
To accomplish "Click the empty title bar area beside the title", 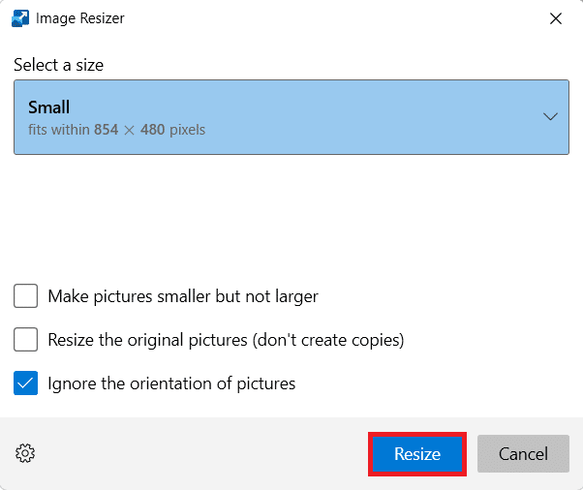I will (329, 18).
